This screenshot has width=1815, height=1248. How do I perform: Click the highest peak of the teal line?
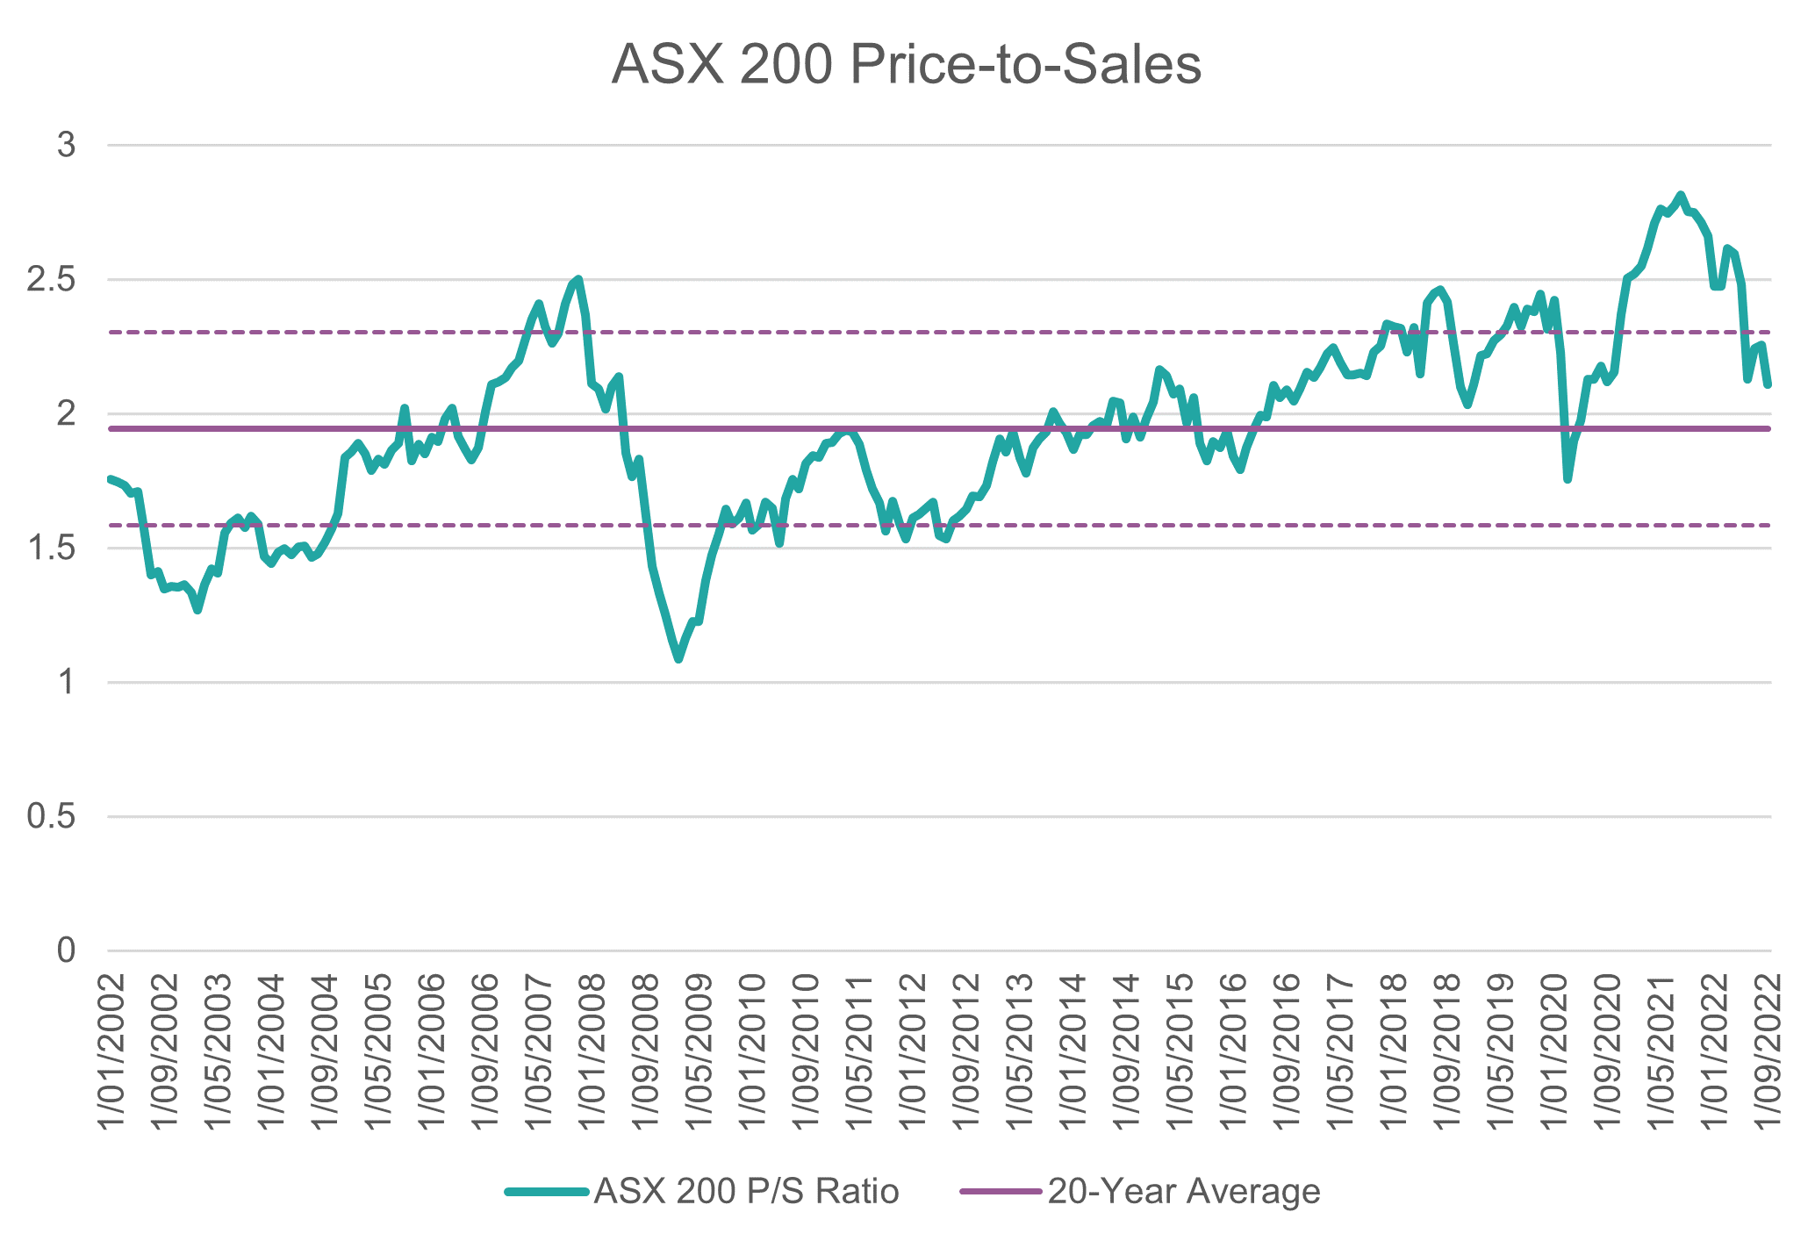tap(1680, 195)
